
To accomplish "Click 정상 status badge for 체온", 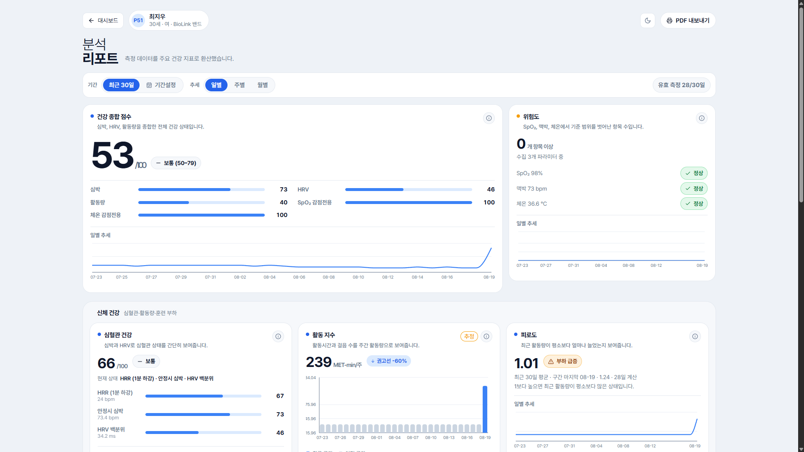I will click(694, 204).
